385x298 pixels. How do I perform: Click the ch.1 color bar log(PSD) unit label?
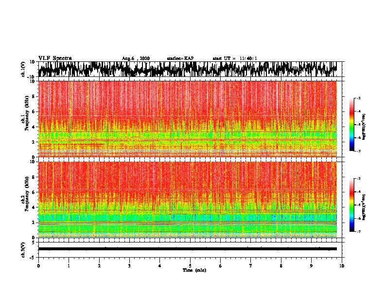(x=364, y=127)
